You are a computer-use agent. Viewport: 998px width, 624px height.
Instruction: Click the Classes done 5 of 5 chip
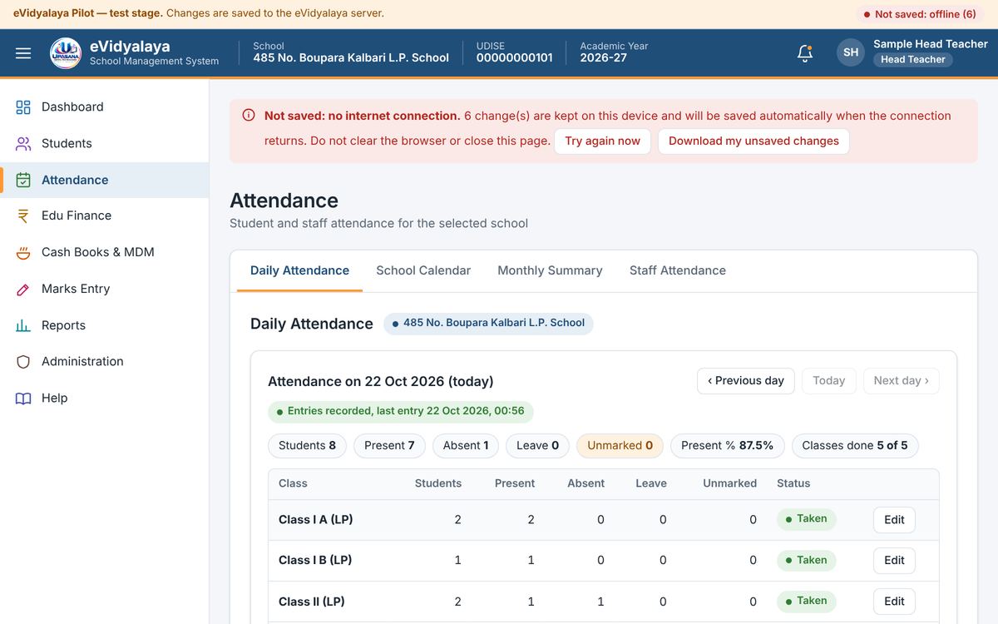coord(855,446)
